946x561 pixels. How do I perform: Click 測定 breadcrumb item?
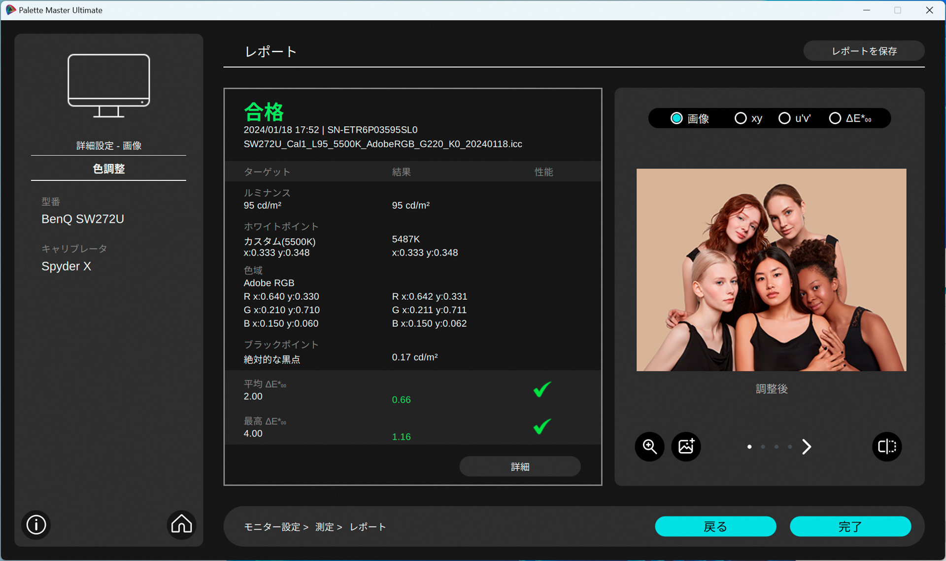[x=324, y=527]
